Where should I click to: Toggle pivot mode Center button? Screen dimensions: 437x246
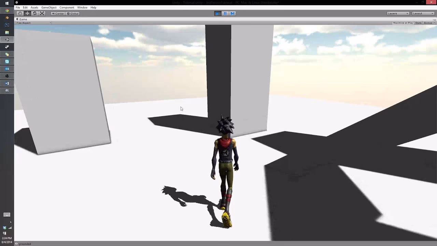pos(58,14)
